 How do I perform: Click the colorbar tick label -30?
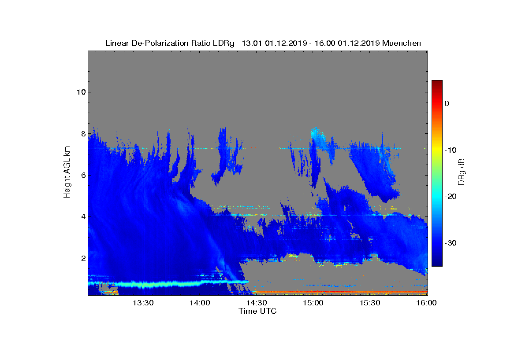click(x=450, y=243)
